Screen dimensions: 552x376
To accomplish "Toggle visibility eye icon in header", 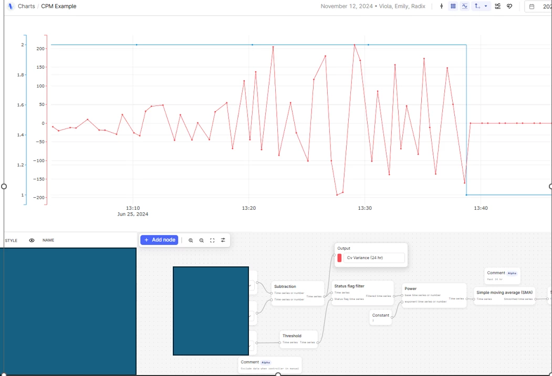I will tap(32, 240).
